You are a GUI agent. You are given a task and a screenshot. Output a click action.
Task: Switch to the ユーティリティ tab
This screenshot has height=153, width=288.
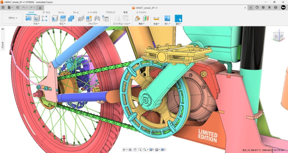pyautogui.click(x=141, y=12)
